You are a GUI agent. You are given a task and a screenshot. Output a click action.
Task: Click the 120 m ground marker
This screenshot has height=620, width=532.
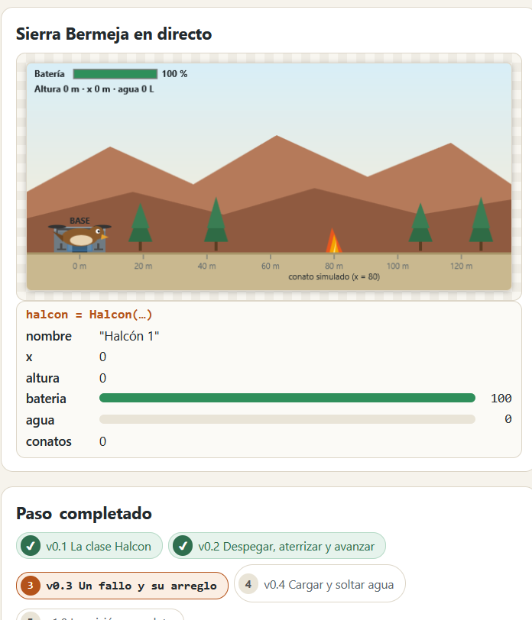click(x=461, y=266)
